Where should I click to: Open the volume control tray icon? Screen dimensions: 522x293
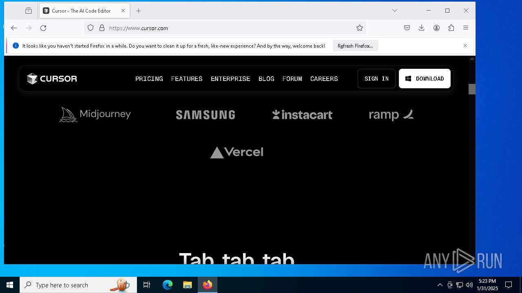point(469,285)
